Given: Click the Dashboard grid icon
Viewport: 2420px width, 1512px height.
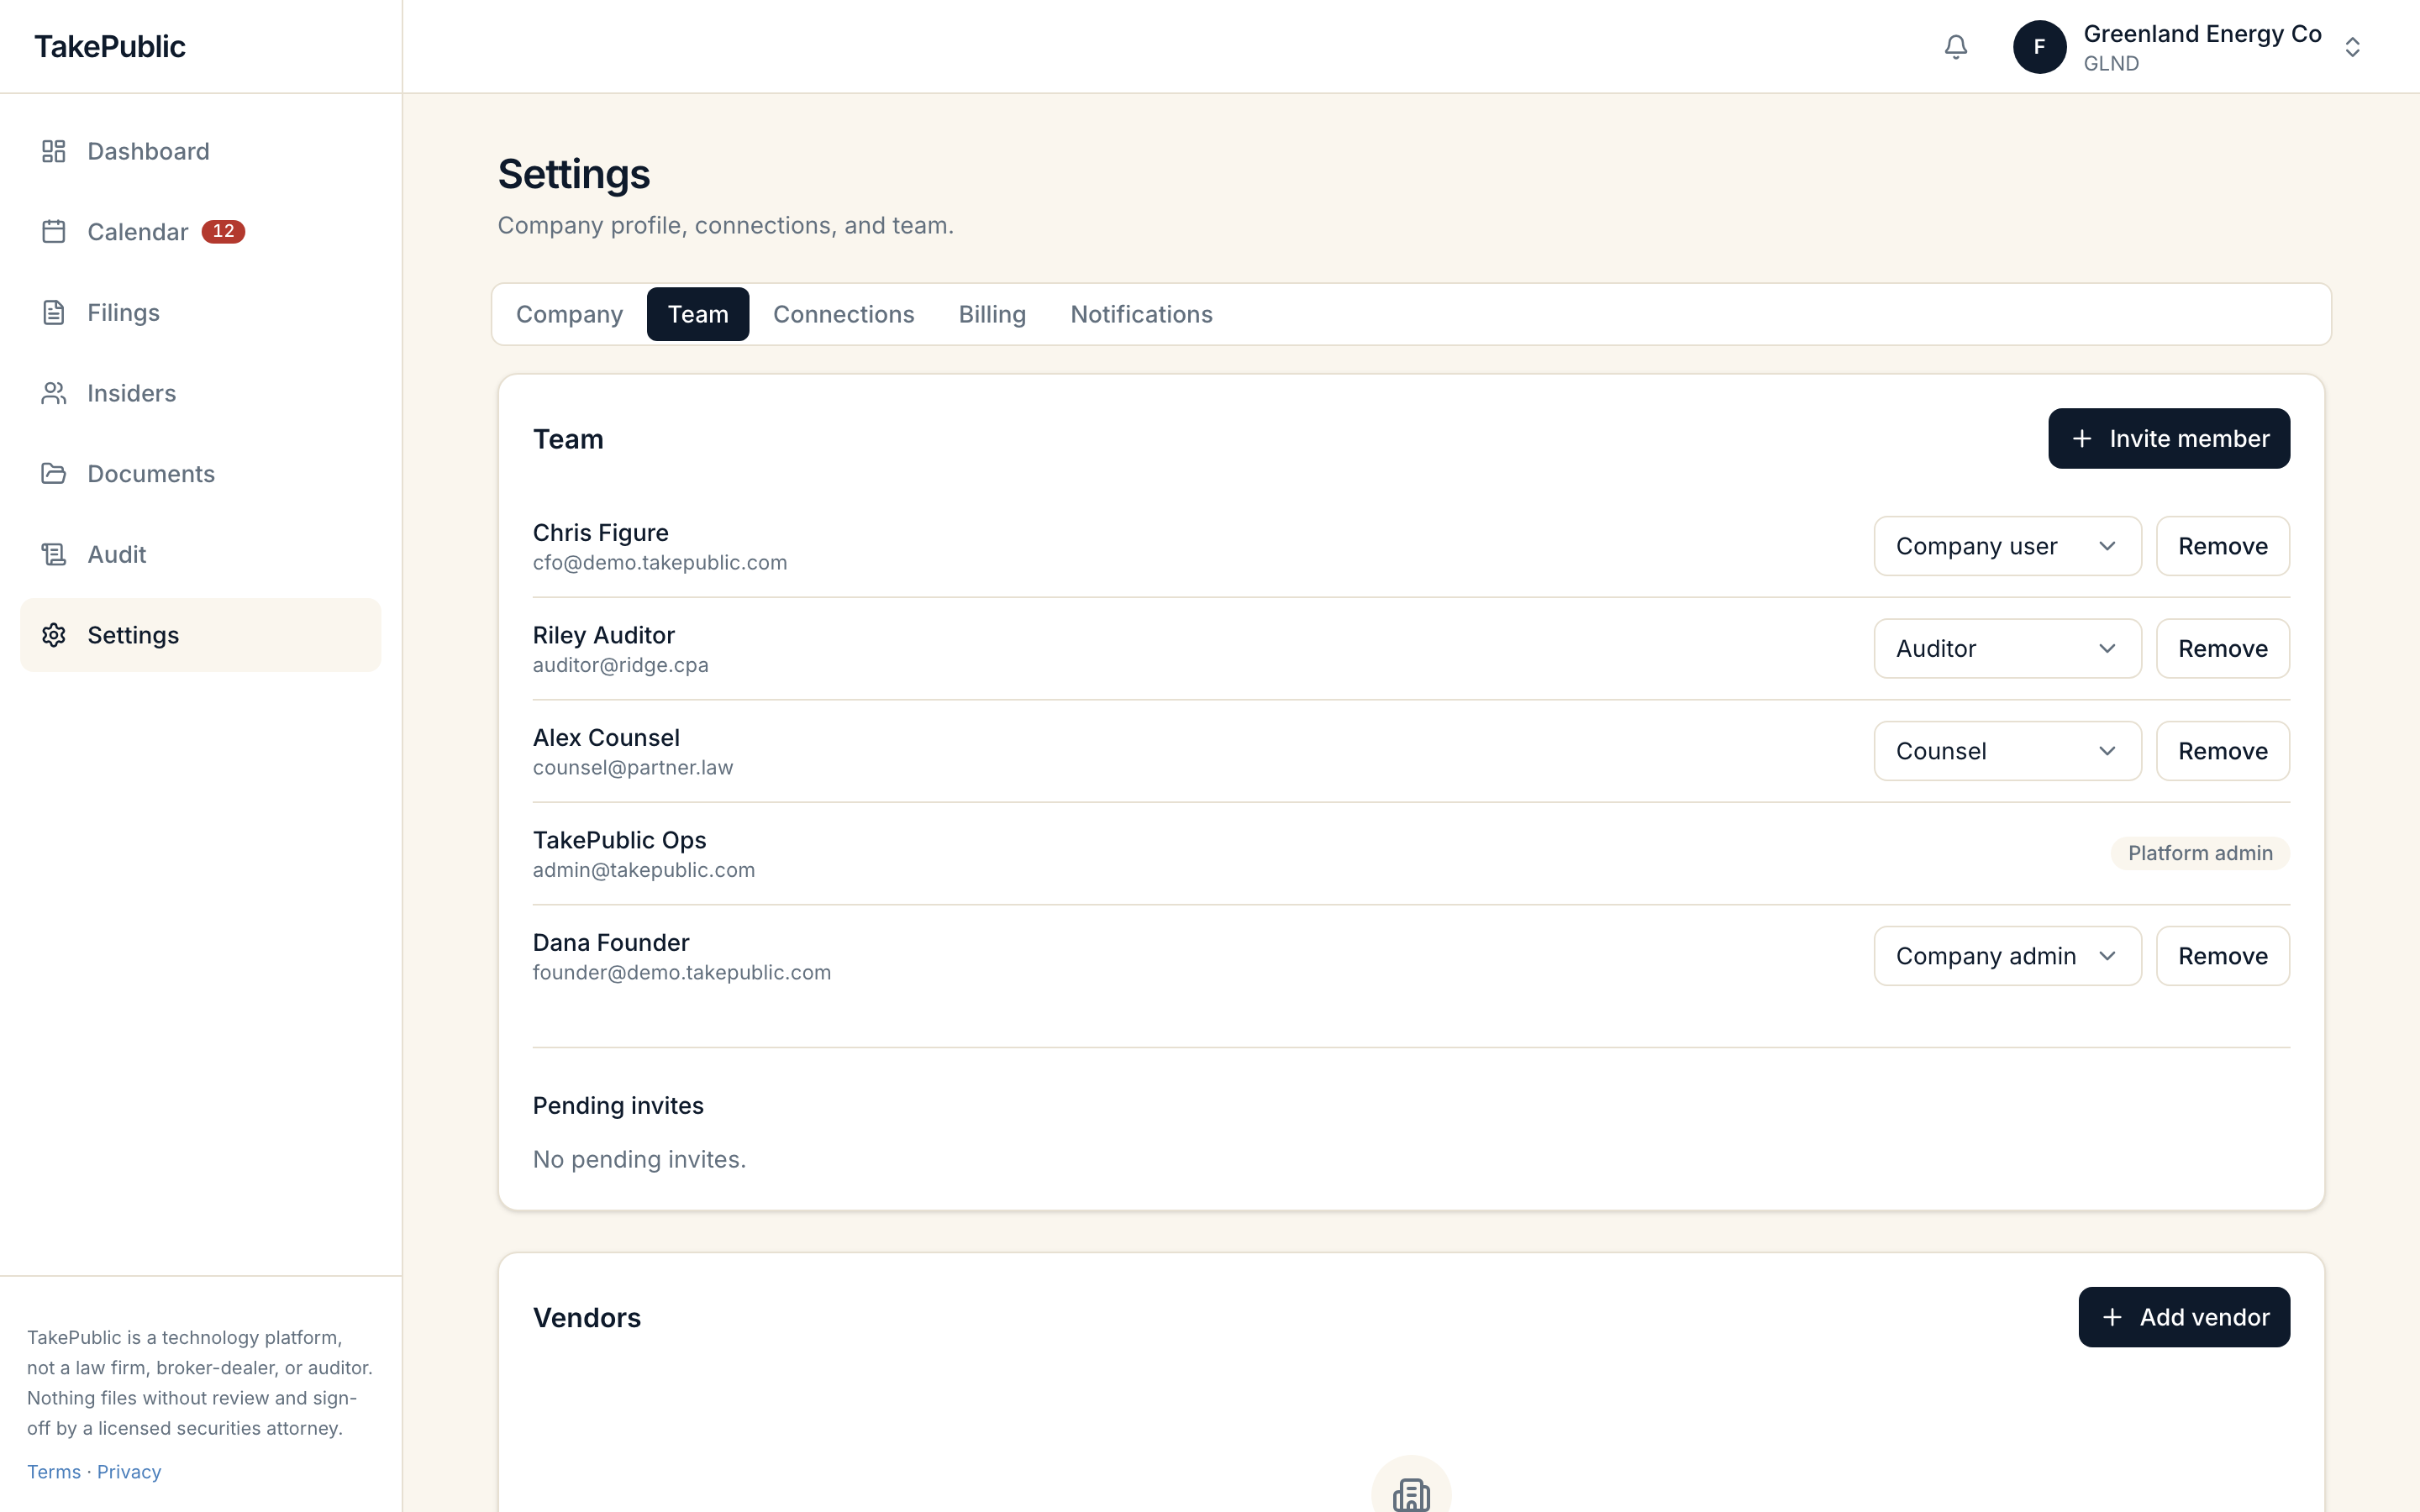Looking at the screenshot, I should click(54, 151).
